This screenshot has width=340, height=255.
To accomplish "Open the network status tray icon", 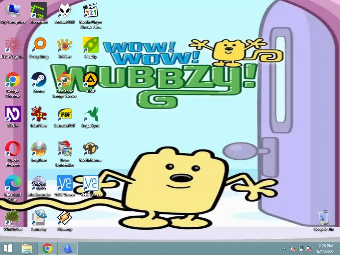I will (301, 249).
